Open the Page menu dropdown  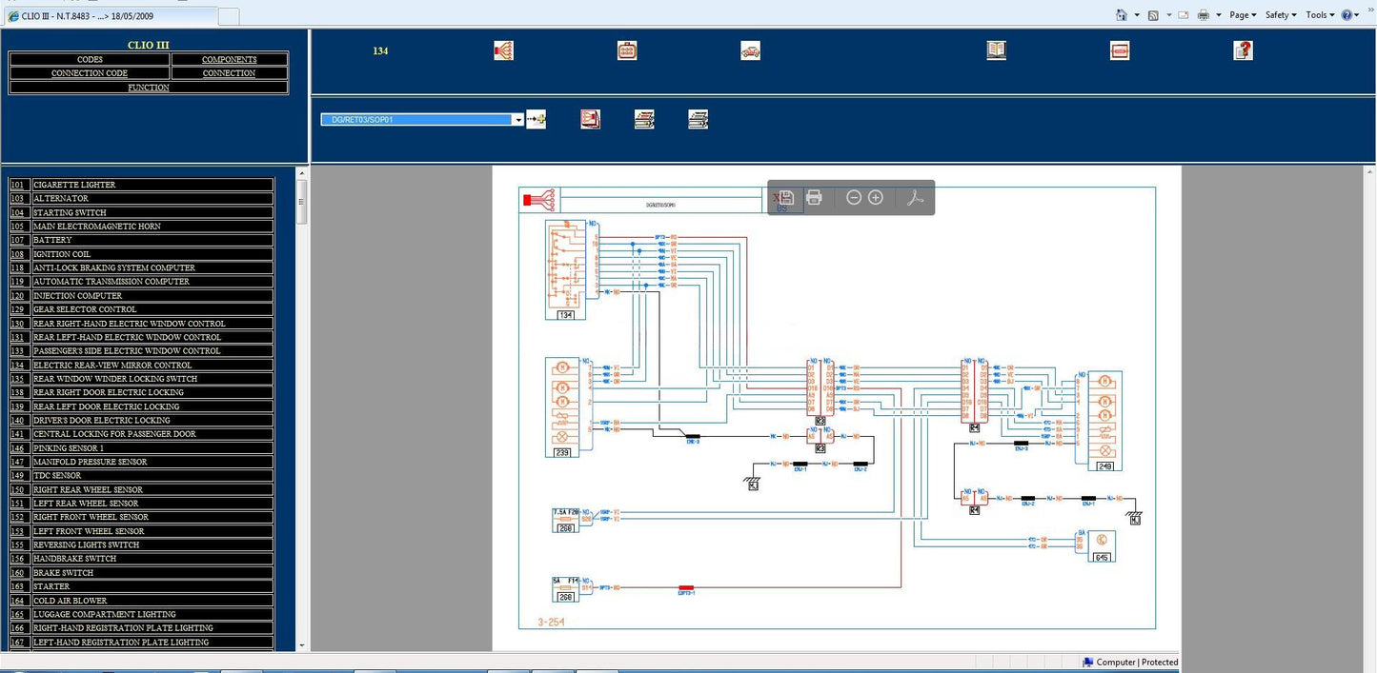tap(1243, 15)
